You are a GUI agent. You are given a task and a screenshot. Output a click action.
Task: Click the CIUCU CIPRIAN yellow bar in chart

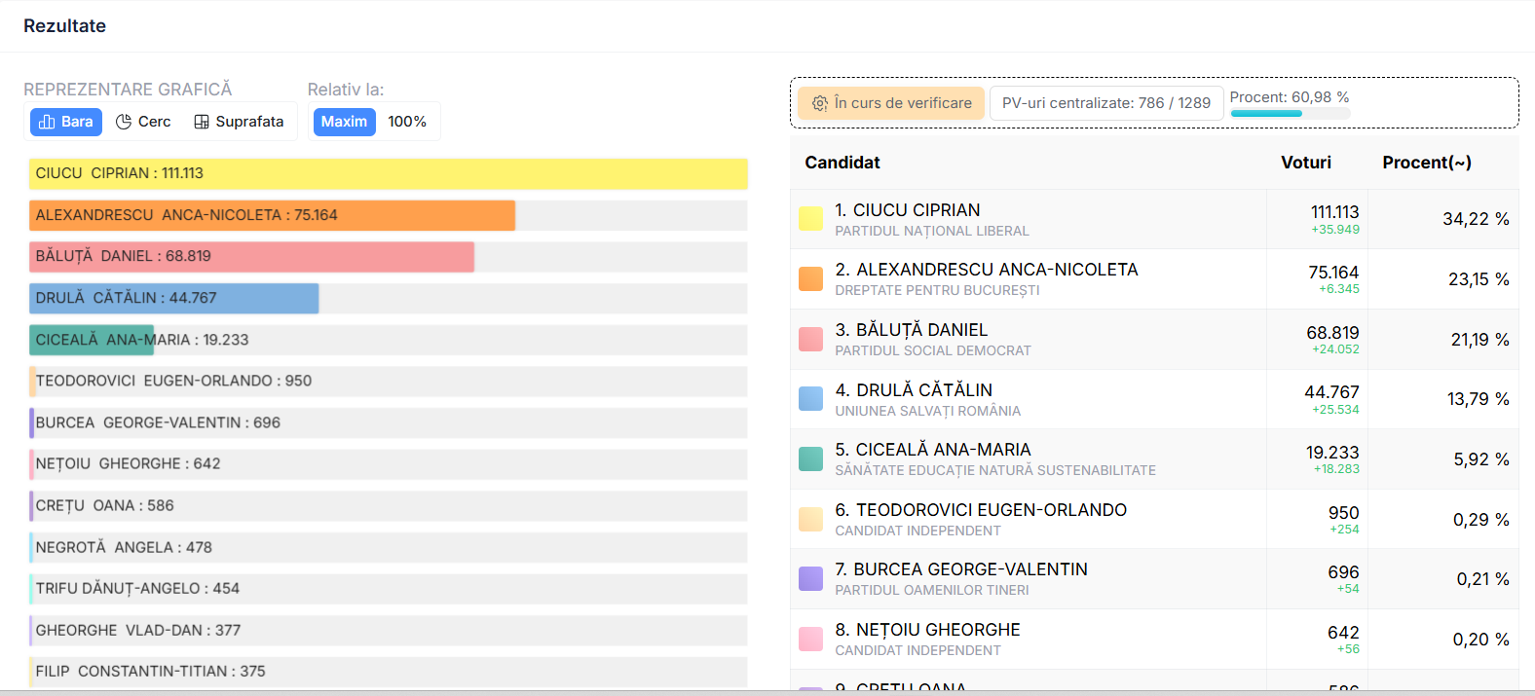pyautogui.click(x=388, y=173)
